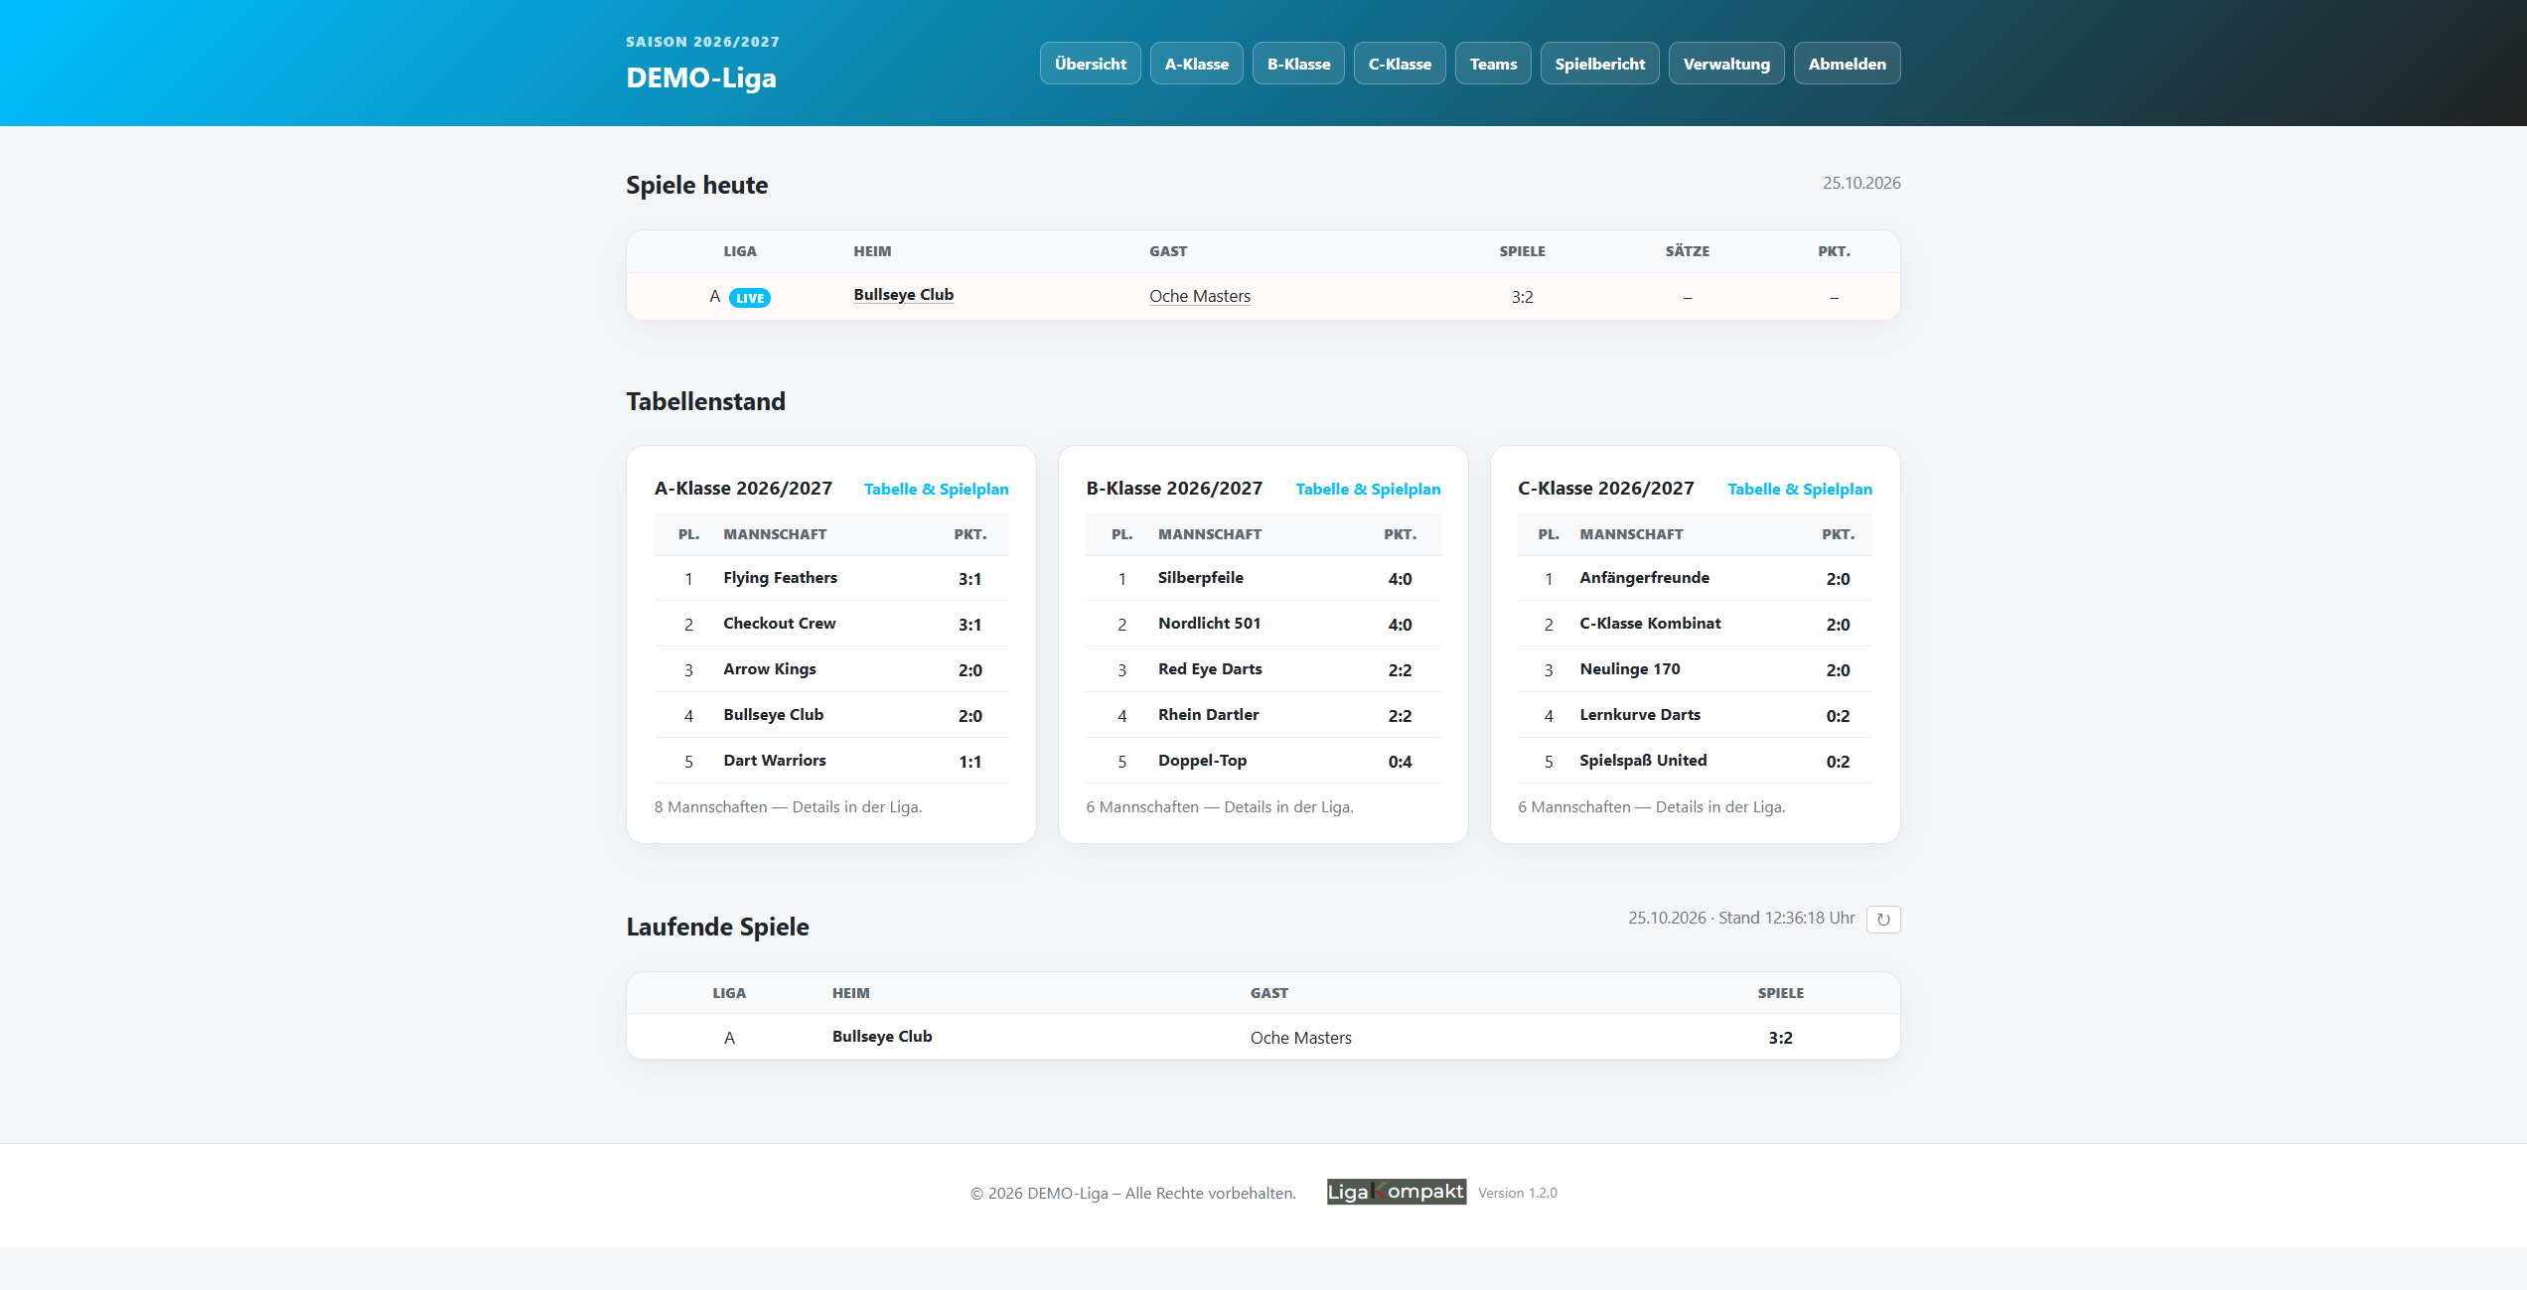Click Version 1.2.0 text in footer
The height and width of the screenshot is (1290, 2527).
pos(1517,1193)
